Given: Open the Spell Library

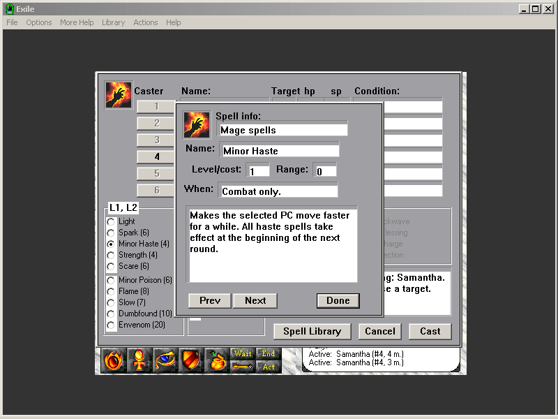Looking at the screenshot, I should [312, 331].
